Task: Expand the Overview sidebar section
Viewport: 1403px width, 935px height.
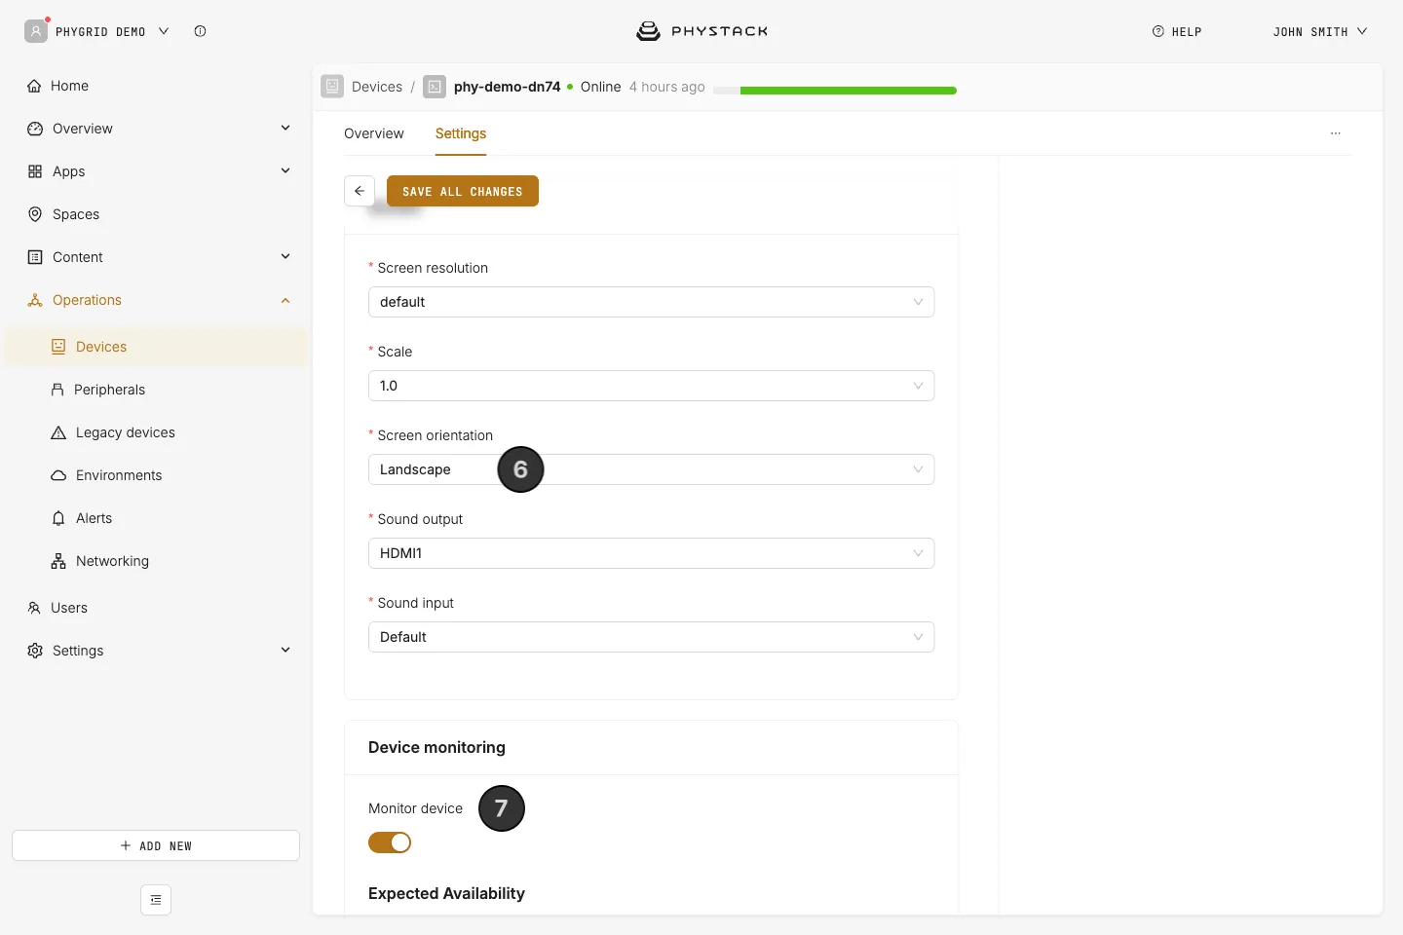Action: [285, 129]
